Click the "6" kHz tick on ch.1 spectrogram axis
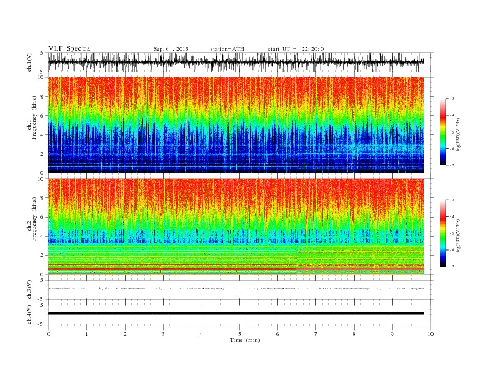This screenshot has height=375, width=485. click(x=42, y=116)
